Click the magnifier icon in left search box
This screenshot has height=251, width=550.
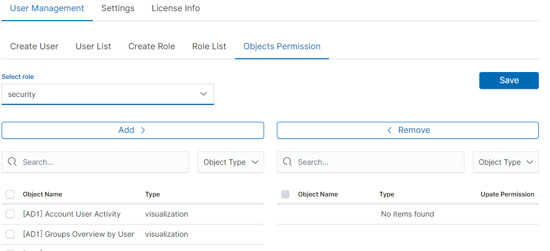[x=12, y=162]
